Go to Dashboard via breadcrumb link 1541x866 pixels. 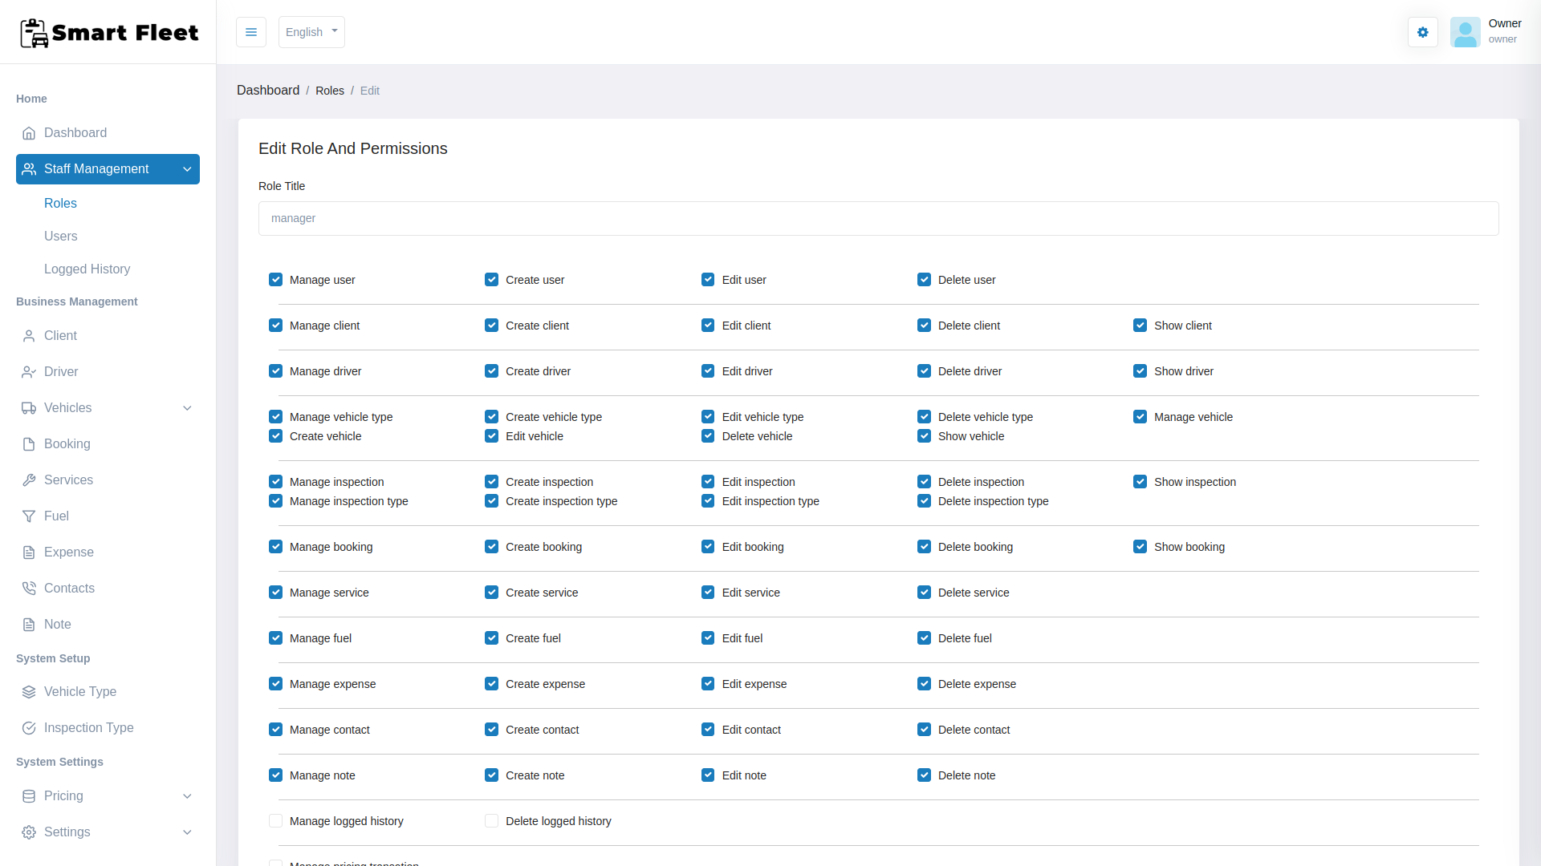coord(268,91)
